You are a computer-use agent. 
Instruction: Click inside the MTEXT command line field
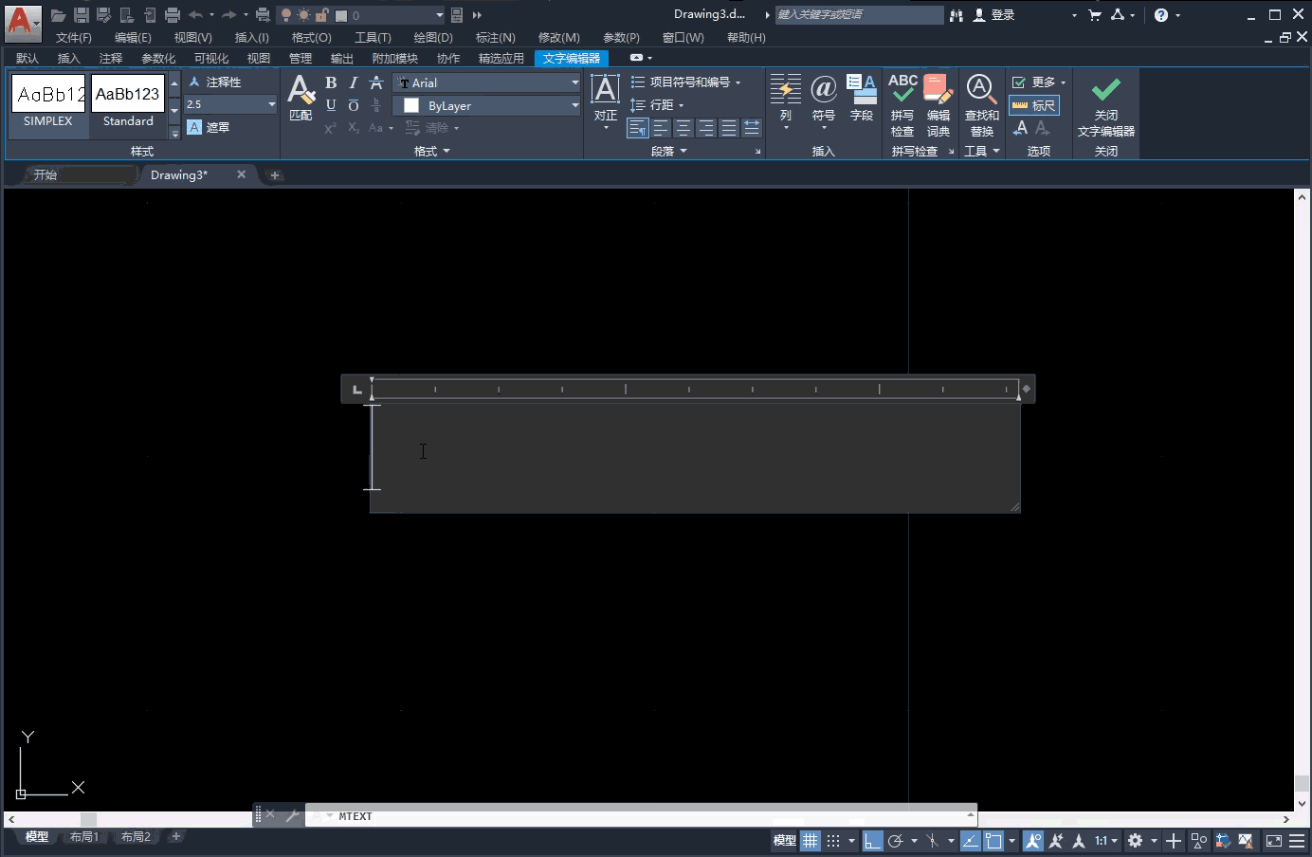pyautogui.click(x=645, y=816)
